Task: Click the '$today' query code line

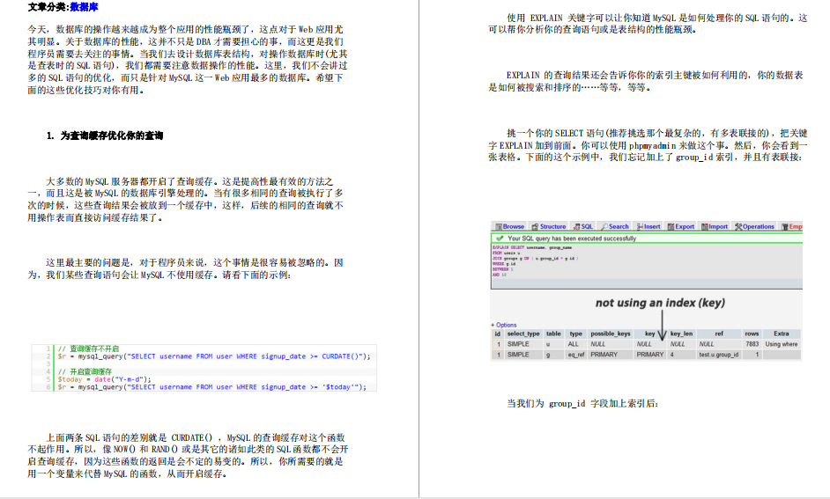Action: [x=212, y=387]
